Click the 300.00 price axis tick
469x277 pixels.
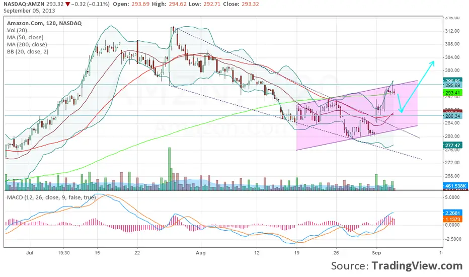tap(452, 71)
